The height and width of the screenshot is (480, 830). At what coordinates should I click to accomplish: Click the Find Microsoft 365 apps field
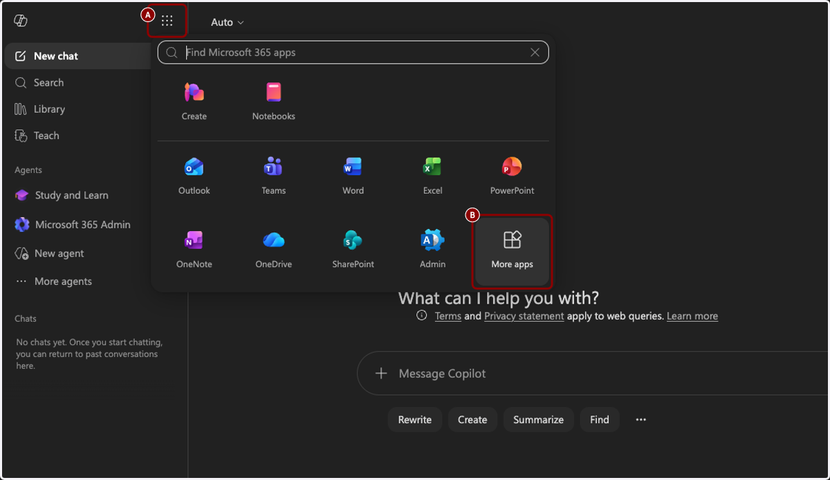[353, 52]
